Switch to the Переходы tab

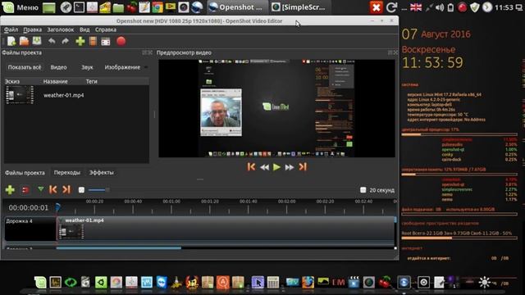(x=67, y=173)
